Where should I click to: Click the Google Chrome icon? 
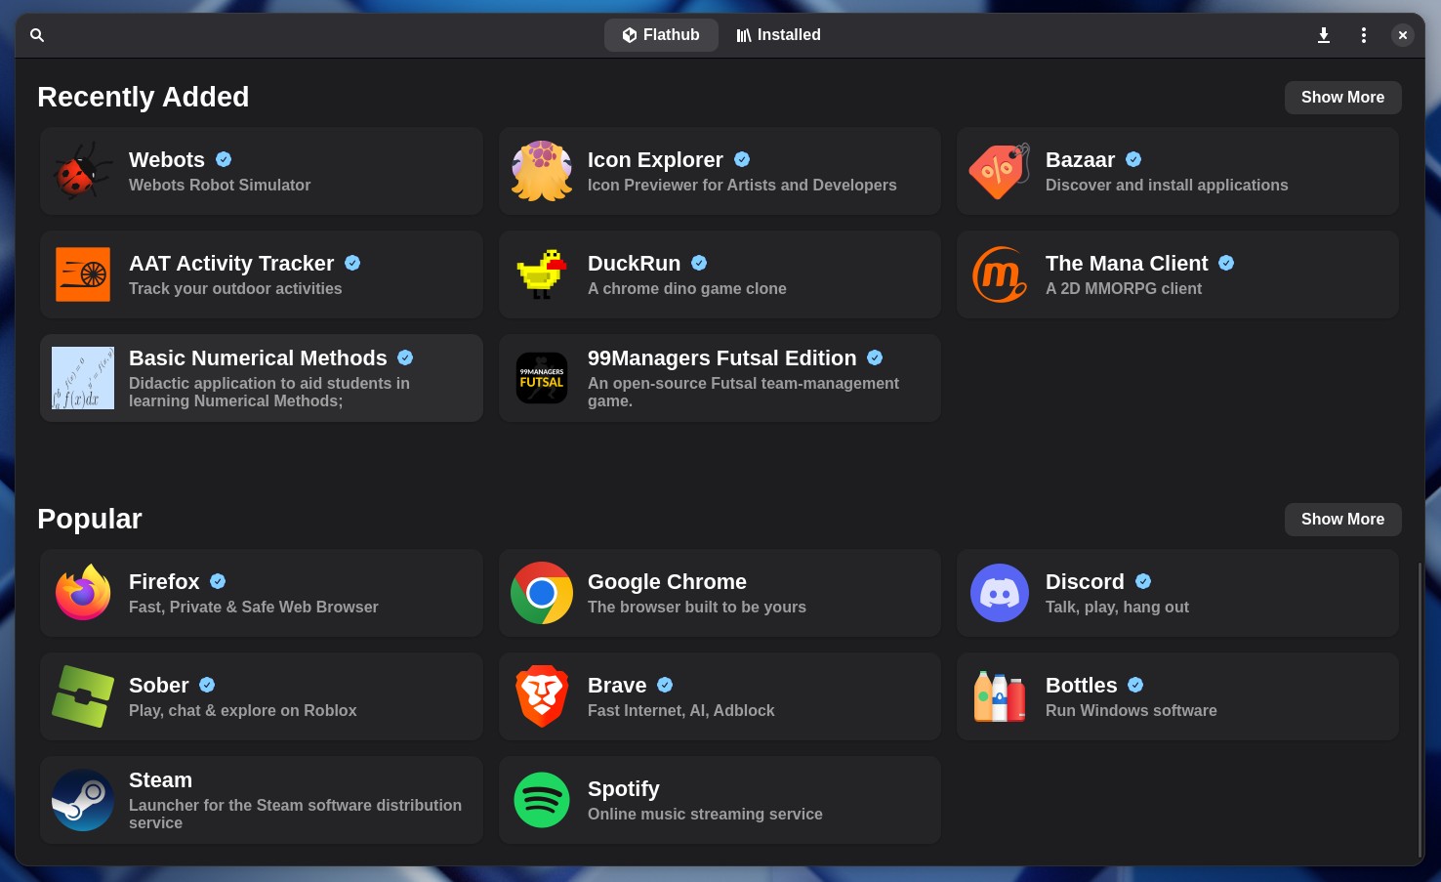tap(542, 593)
